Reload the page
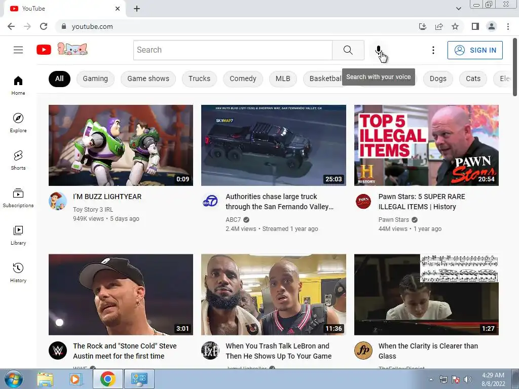Image resolution: width=519 pixels, height=389 pixels. (x=44, y=26)
